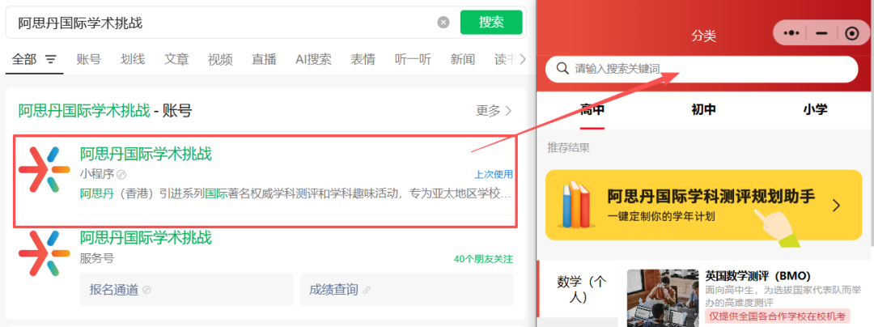The width and height of the screenshot is (874, 327).
Task: Open the 阿思丹国际学术挑战 服务号 title
Action: click(146, 238)
